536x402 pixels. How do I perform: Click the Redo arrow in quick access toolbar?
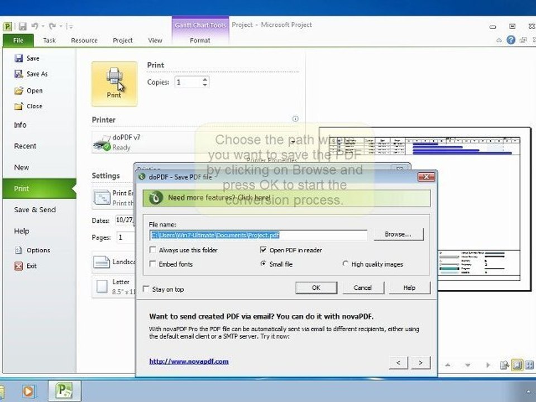[52, 26]
